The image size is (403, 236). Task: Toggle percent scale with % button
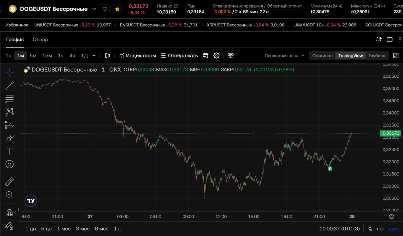370,229
